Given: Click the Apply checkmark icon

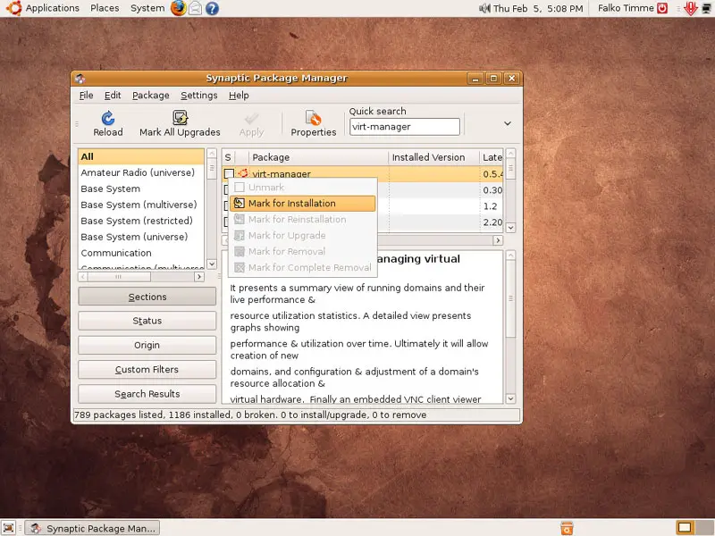Looking at the screenshot, I should point(251,119).
